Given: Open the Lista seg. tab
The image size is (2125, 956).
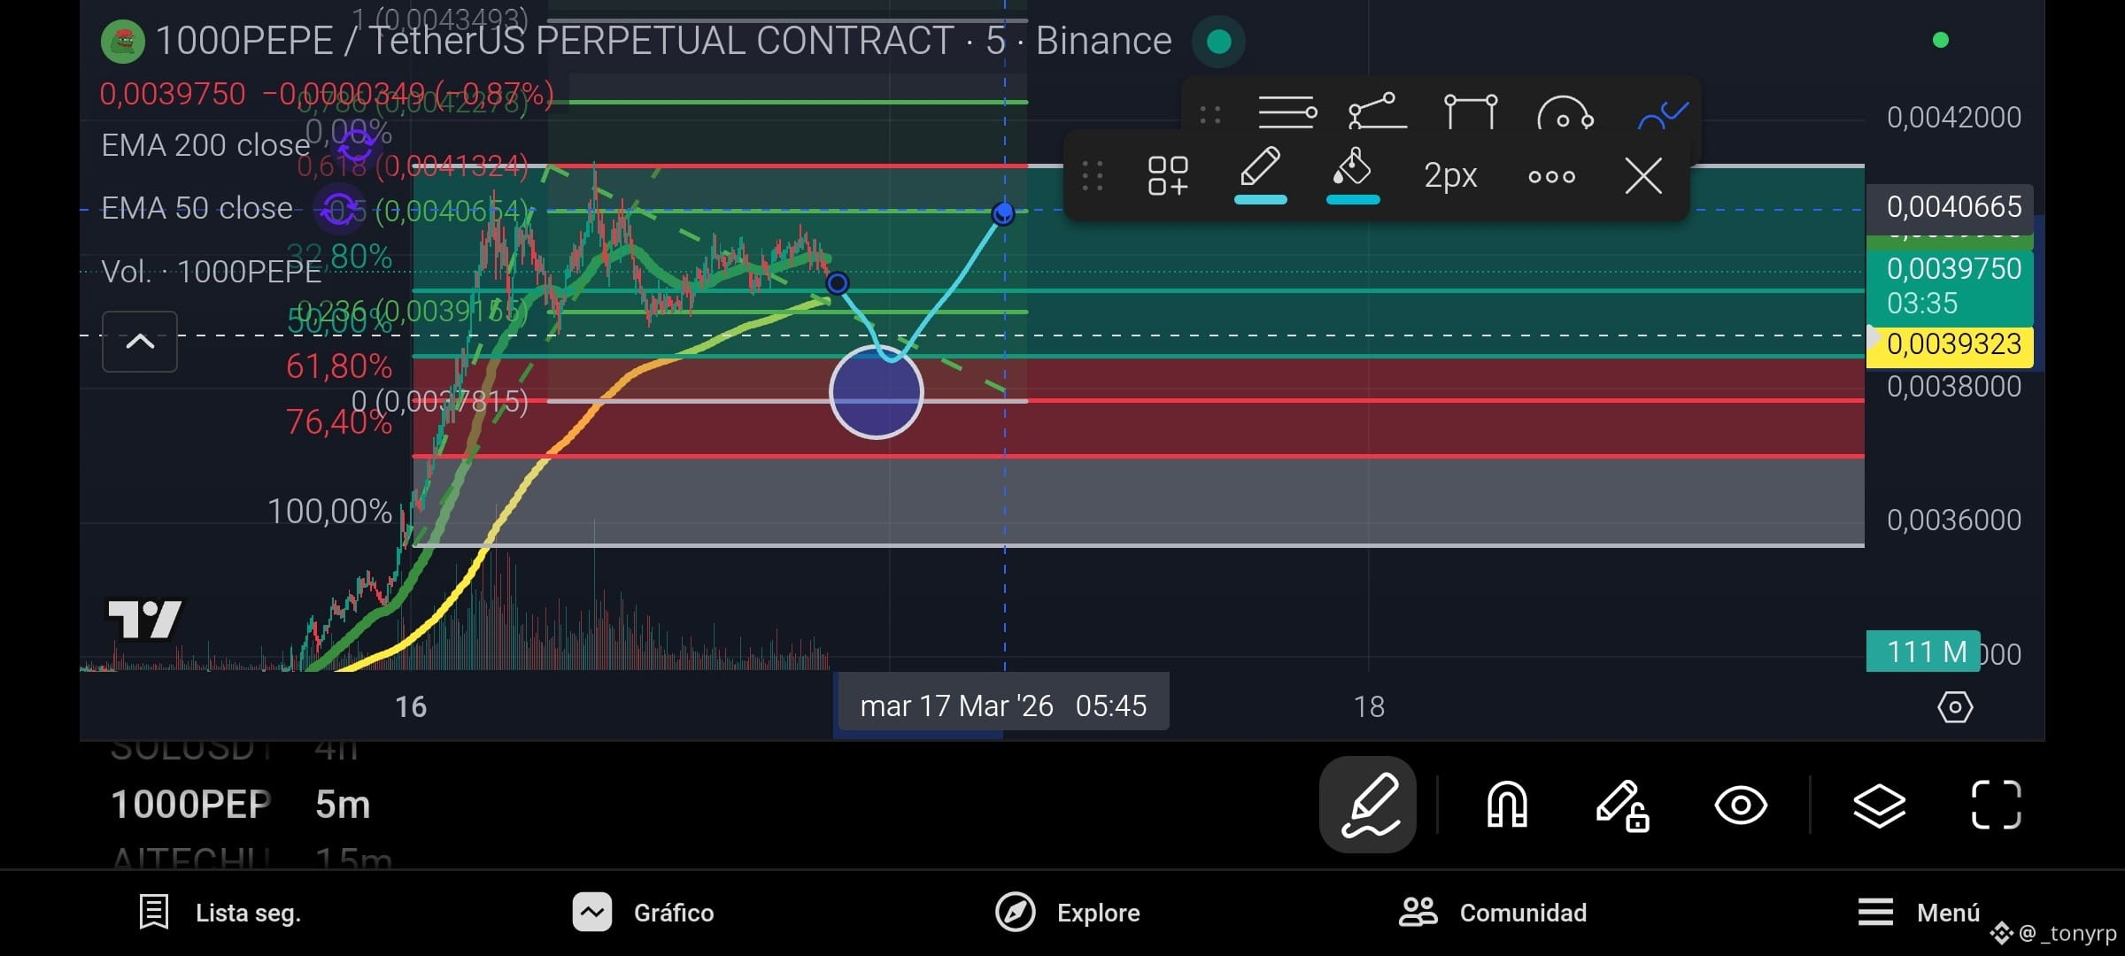Looking at the screenshot, I should [220, 913].
